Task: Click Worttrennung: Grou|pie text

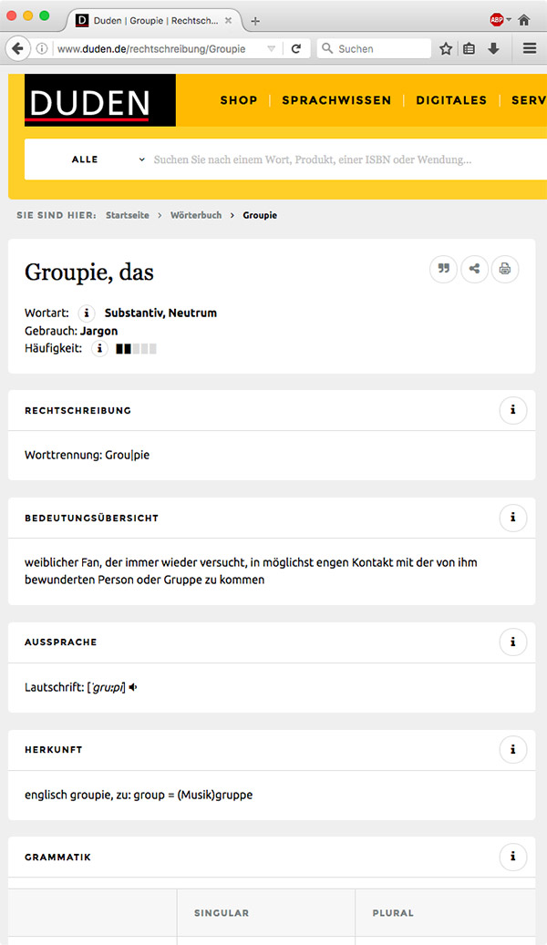Action: point(87,455)
